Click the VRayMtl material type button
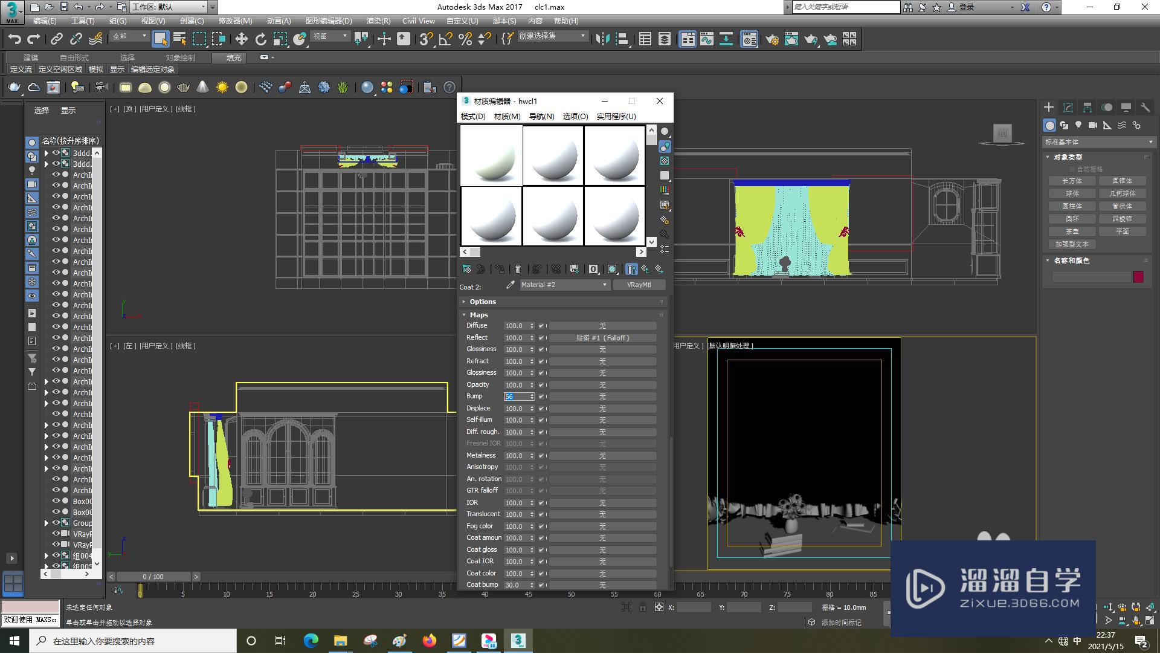Image resolution: width=1160 pixels, height=654 pixels. tap(639, 285)
